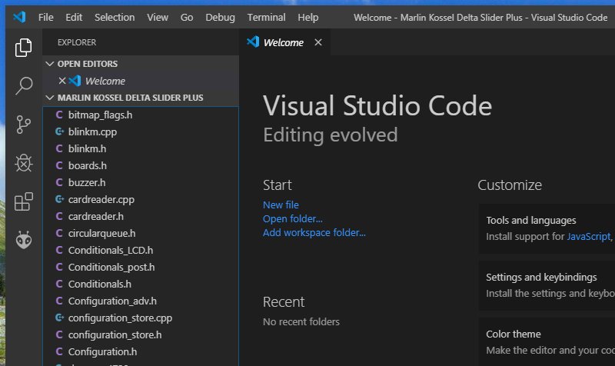
Task: Click the No recent folders text
Action: pyautogui.click(x=301, y=321)
